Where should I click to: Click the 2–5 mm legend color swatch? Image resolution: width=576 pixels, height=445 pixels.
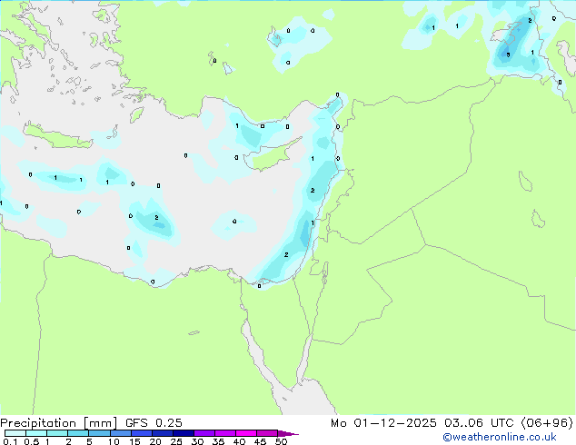pos(78,433)
